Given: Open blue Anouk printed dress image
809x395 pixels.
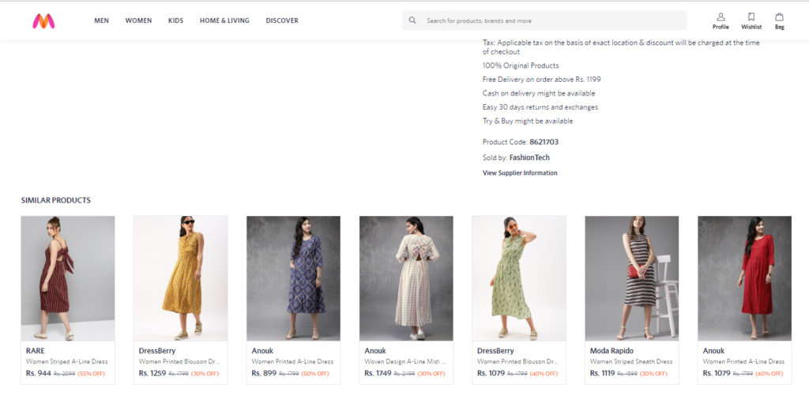Looking at the screenshot, I should point(293,278).
